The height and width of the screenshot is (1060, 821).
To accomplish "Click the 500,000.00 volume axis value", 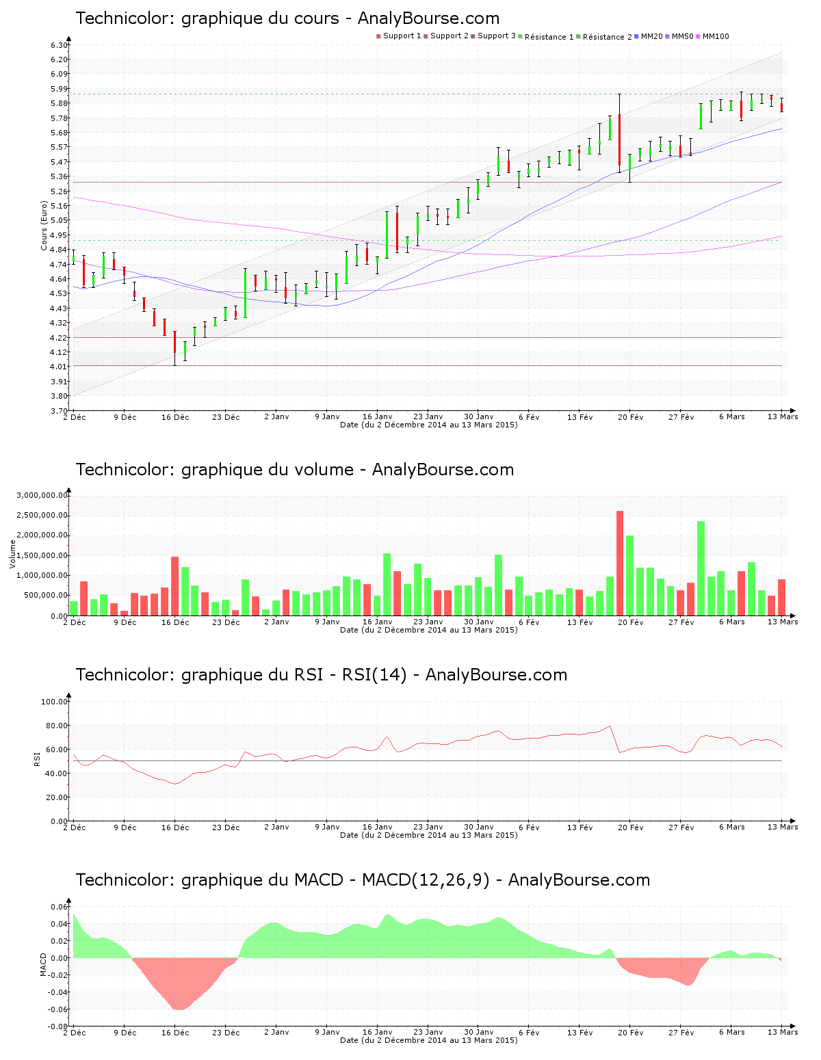I will click(x=46, y=596).
